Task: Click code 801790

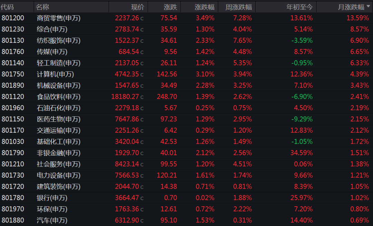Action: click(13, 152)
